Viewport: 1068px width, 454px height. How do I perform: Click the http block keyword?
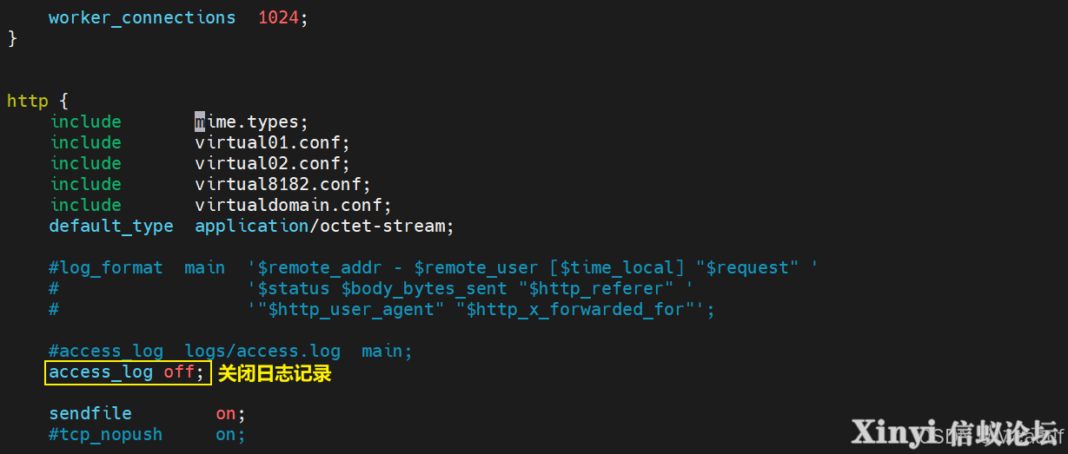[28, 101]
